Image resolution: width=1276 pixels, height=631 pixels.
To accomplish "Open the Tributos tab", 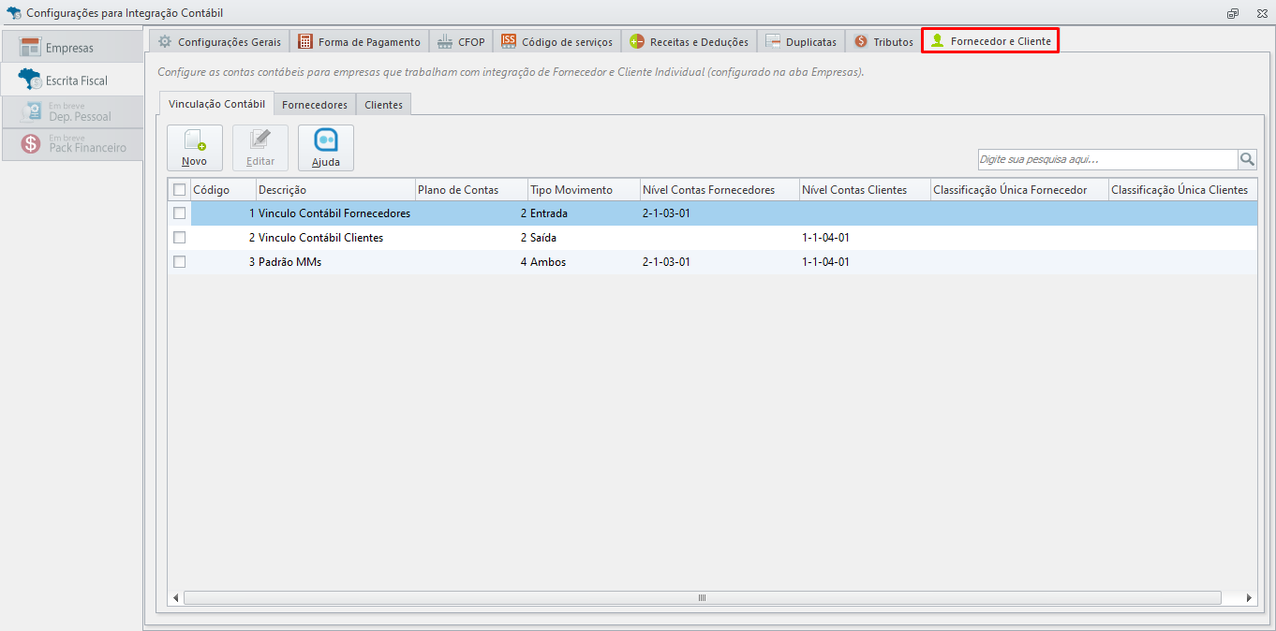I will 883,41.
